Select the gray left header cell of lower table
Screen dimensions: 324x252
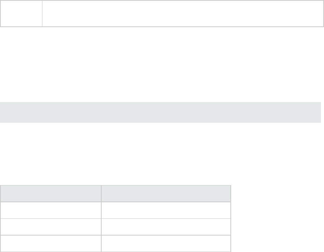pyautogui.click(x=50, y=193)
